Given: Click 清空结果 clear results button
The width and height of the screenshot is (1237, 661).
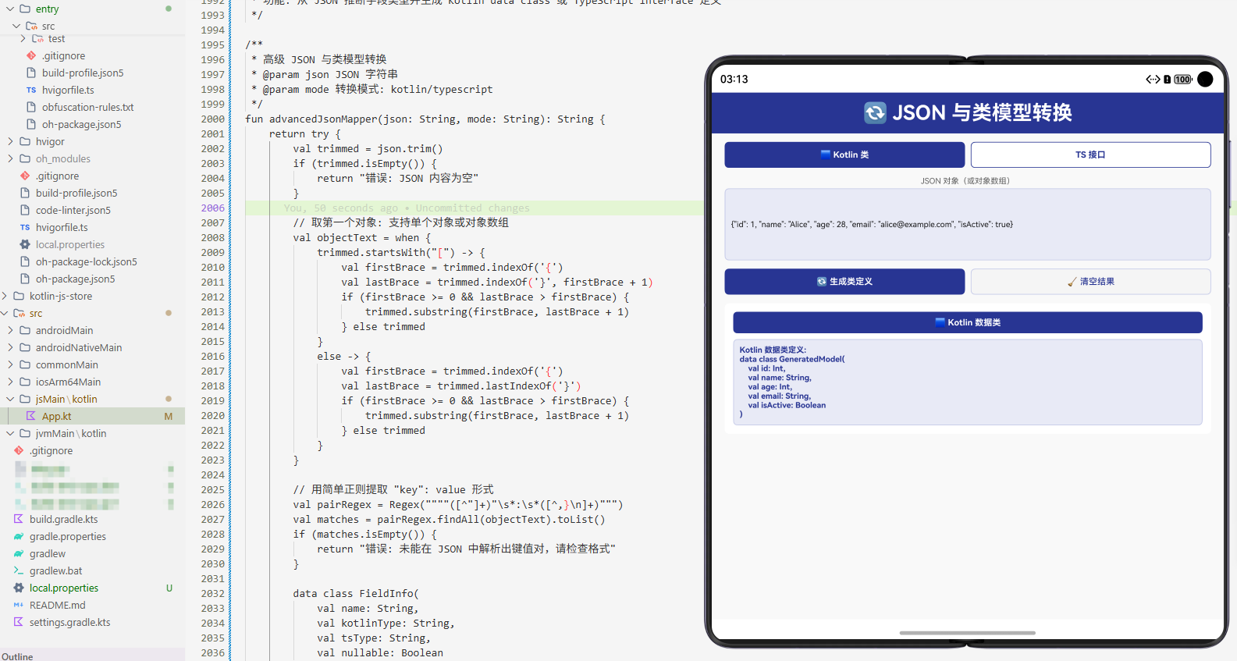Looking at the screenshot, I should (1090, 281).
